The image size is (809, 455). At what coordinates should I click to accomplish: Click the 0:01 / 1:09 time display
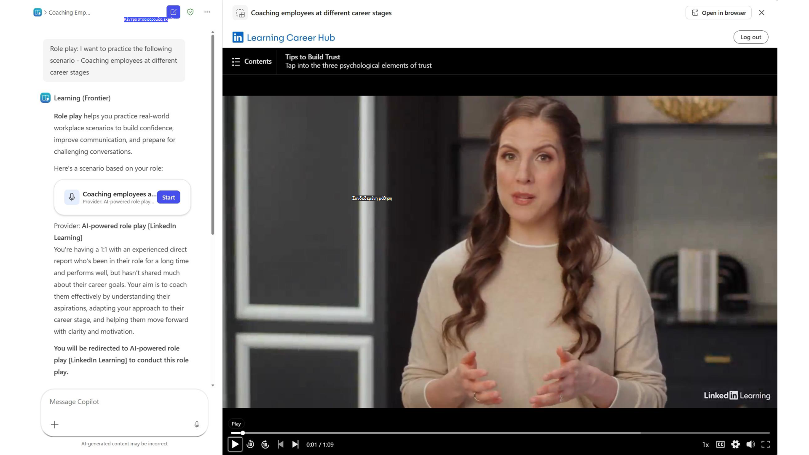pyautogui.click(x=320, y=444)
